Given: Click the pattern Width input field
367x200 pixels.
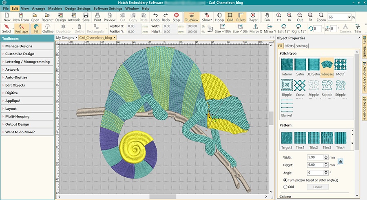Looking at the screenshot, I should [x=314, y=157].
